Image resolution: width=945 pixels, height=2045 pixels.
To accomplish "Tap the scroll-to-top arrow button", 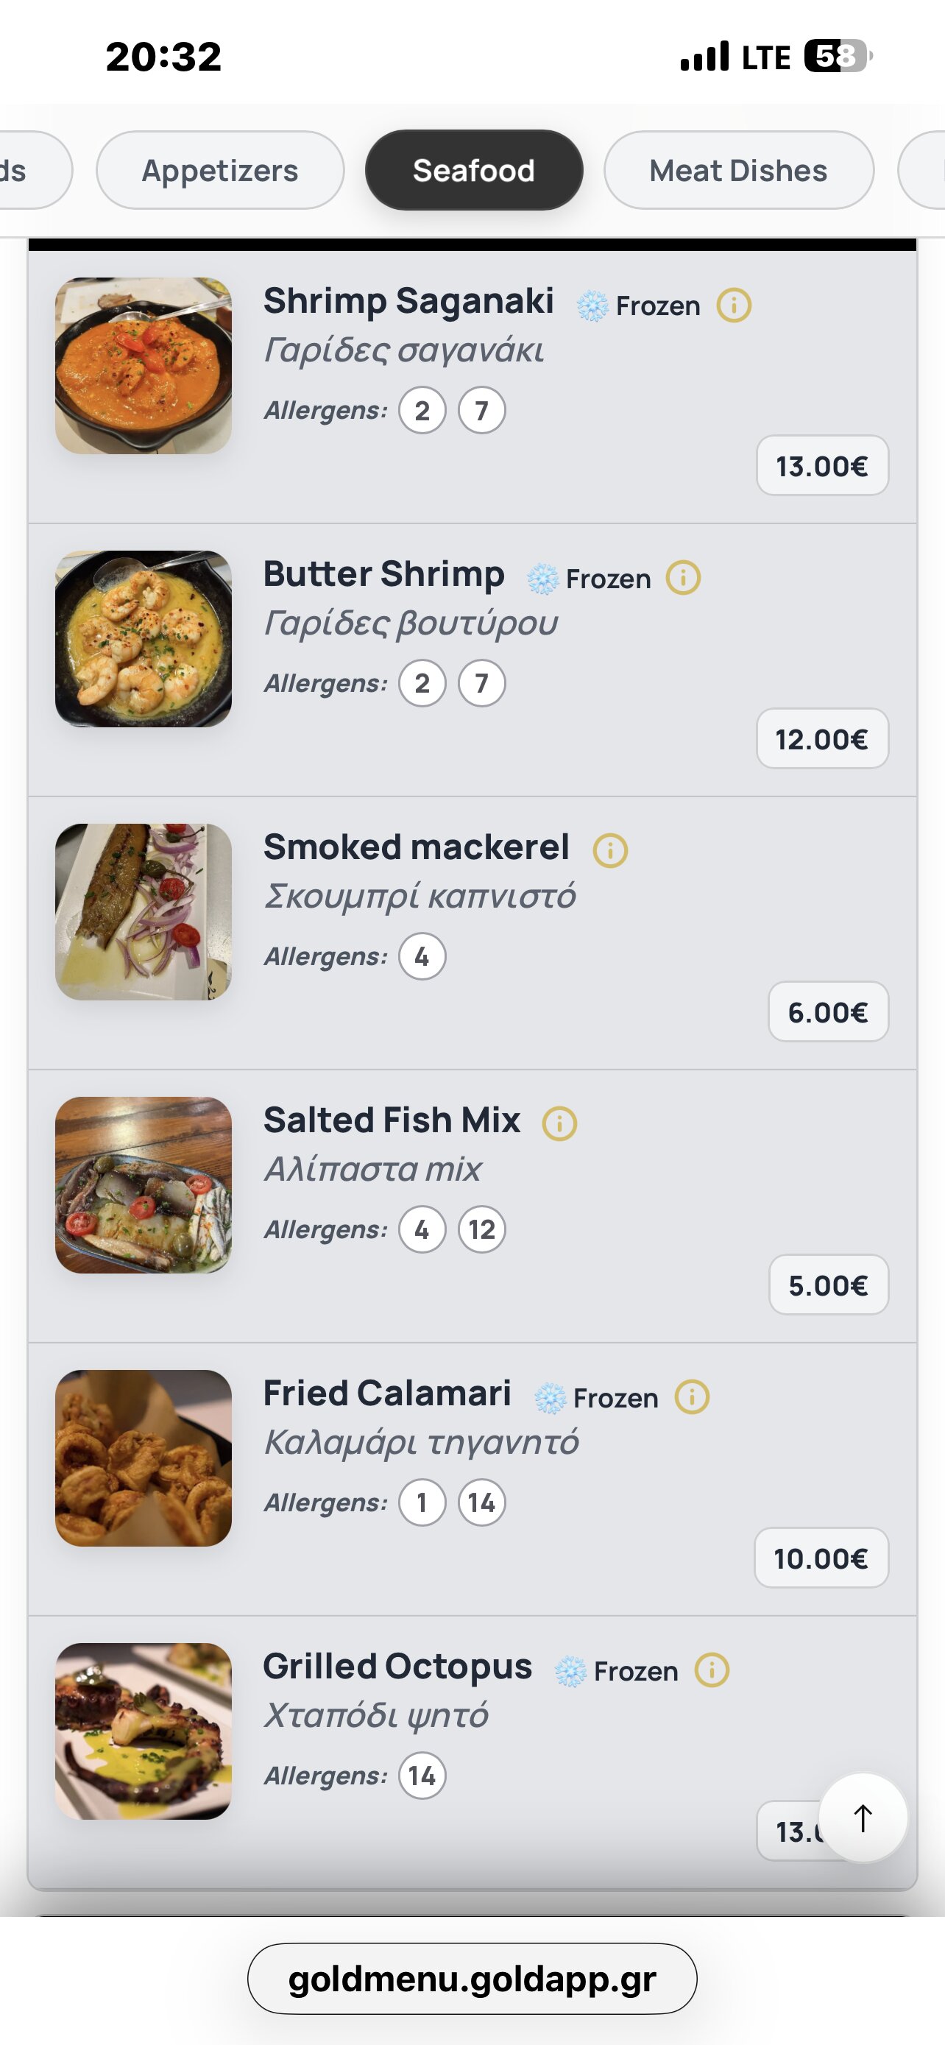I will tap(863, 1817).
